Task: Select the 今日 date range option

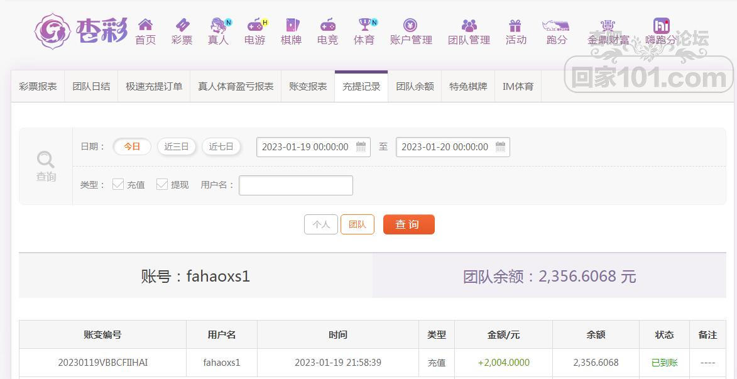Action: point(132,146)
